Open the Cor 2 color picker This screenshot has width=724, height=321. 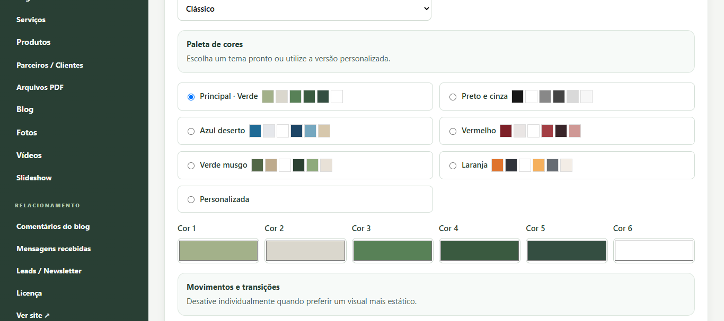coord(305,251)
